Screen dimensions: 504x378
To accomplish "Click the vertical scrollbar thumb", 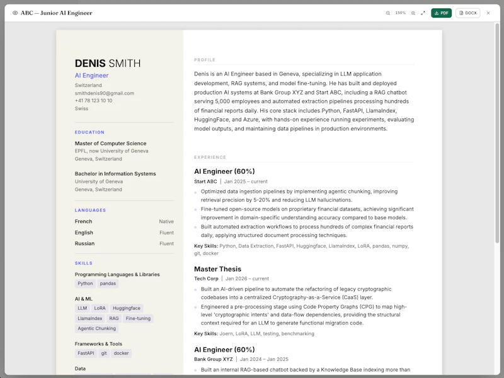I will tap(497, 133).
